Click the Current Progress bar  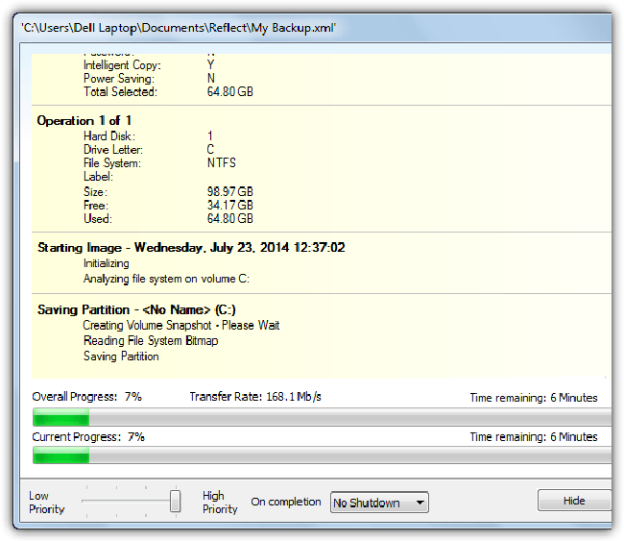pyautogui.click(x=323, y=455)
